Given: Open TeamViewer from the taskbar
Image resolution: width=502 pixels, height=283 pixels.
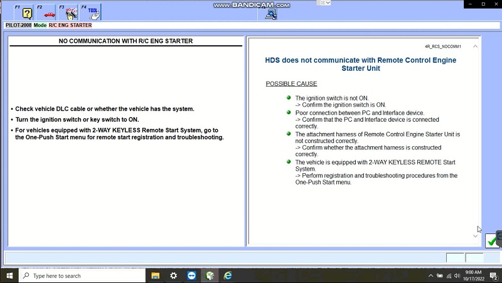Looking at the screenshot, I should tap(191, 275).
